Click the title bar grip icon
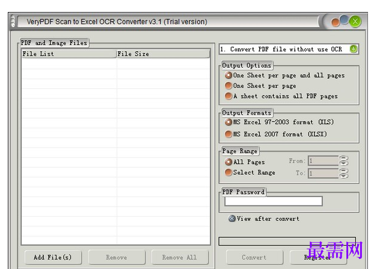Viewport: 374px width, 269px height. click(x=13, y=21)
